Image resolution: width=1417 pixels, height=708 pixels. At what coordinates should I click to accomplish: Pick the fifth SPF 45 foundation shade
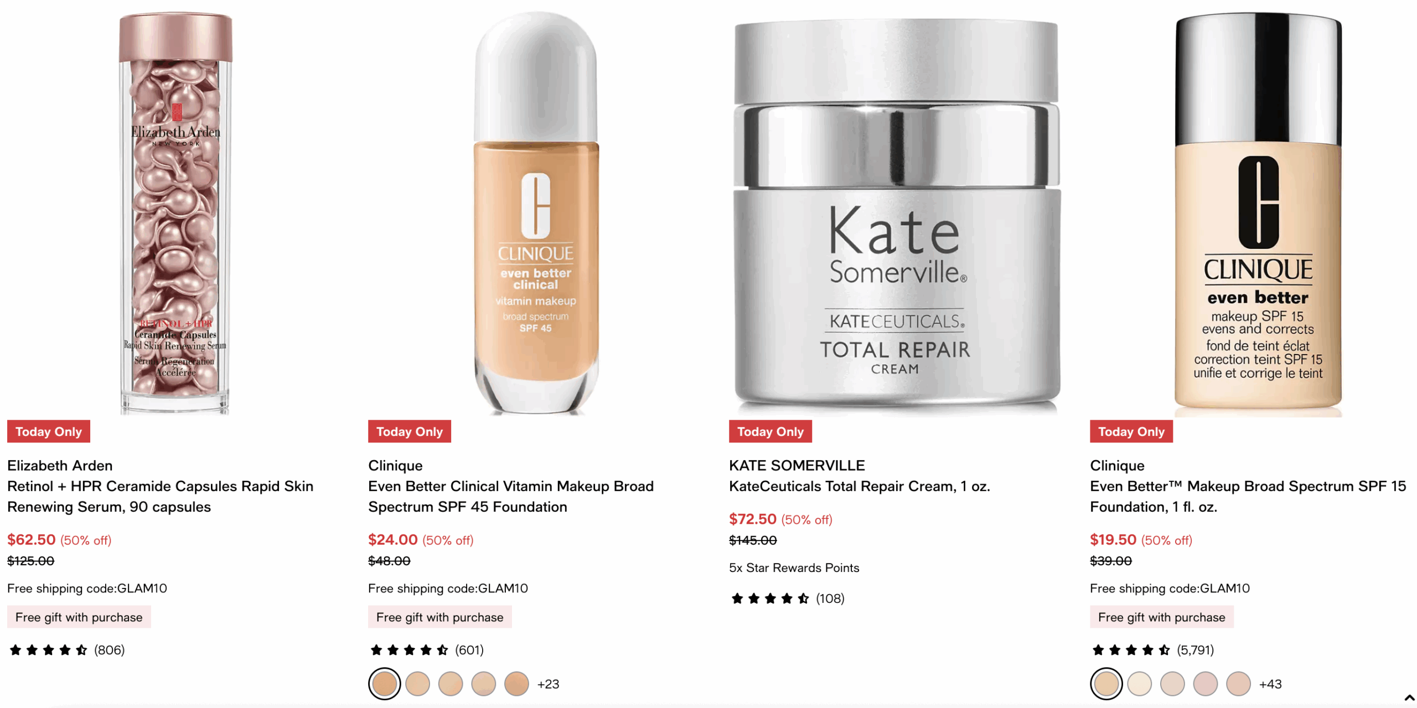[516, 684]
